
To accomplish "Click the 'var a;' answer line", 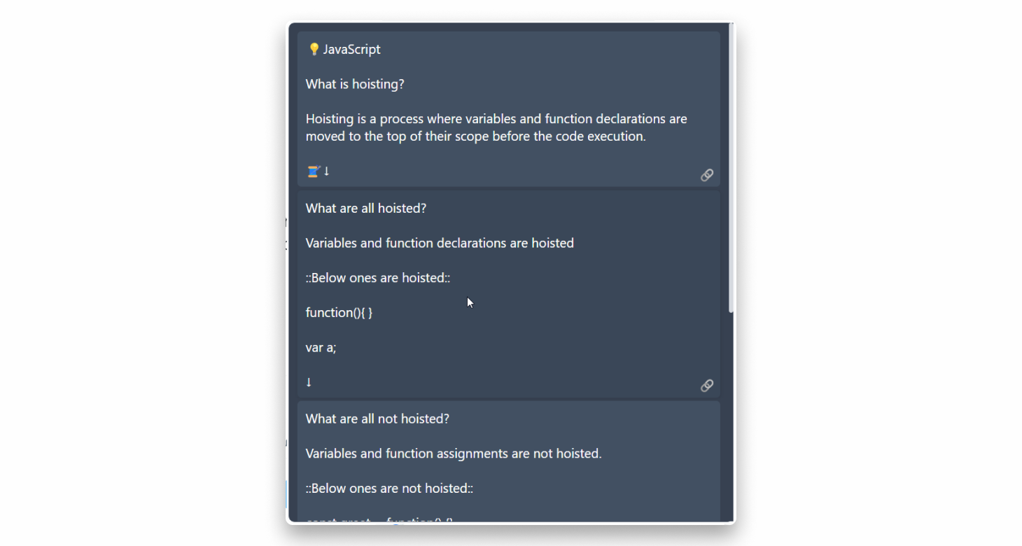I will coord(321,347).
